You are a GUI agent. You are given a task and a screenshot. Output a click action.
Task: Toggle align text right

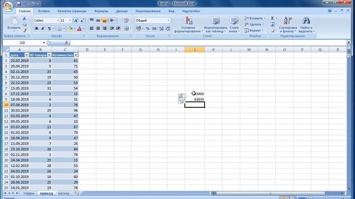(104, 28)
